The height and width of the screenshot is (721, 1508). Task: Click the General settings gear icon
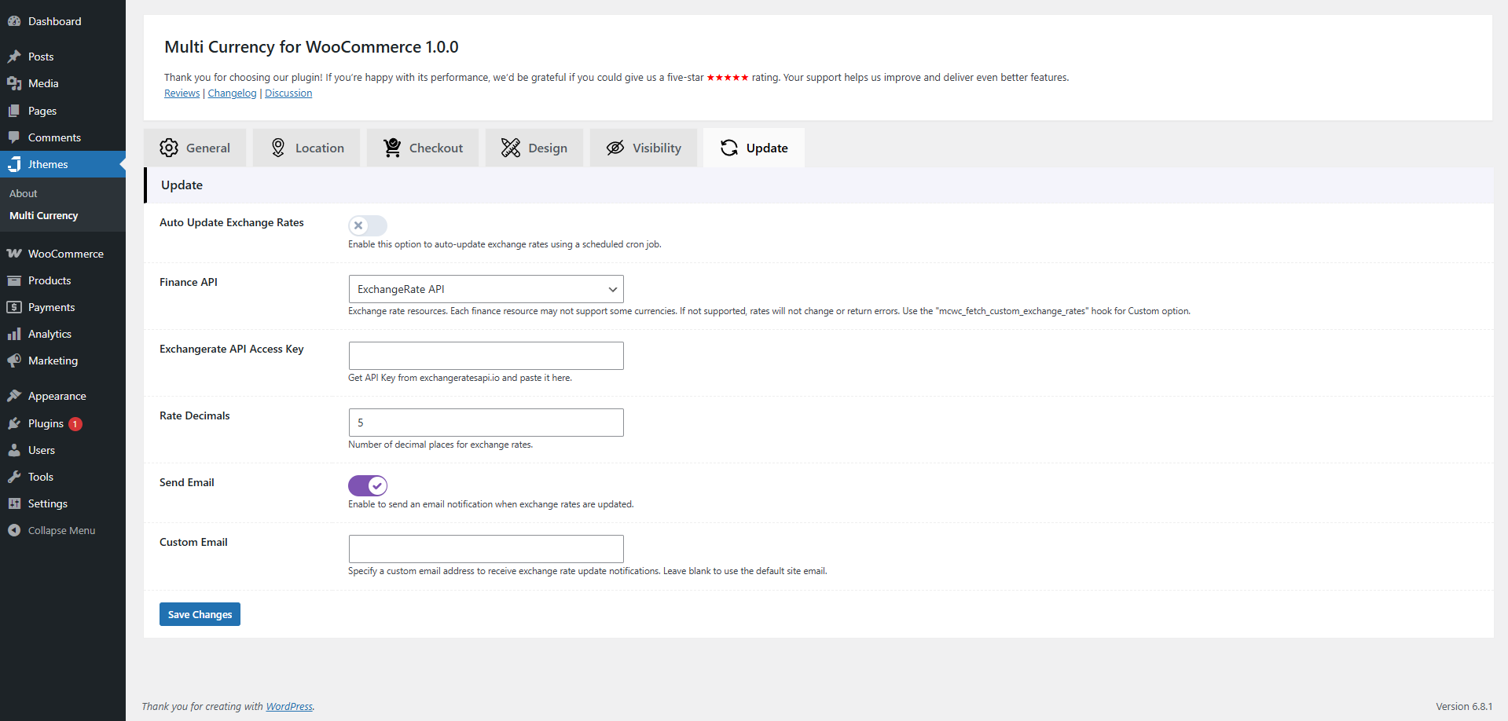168,147
